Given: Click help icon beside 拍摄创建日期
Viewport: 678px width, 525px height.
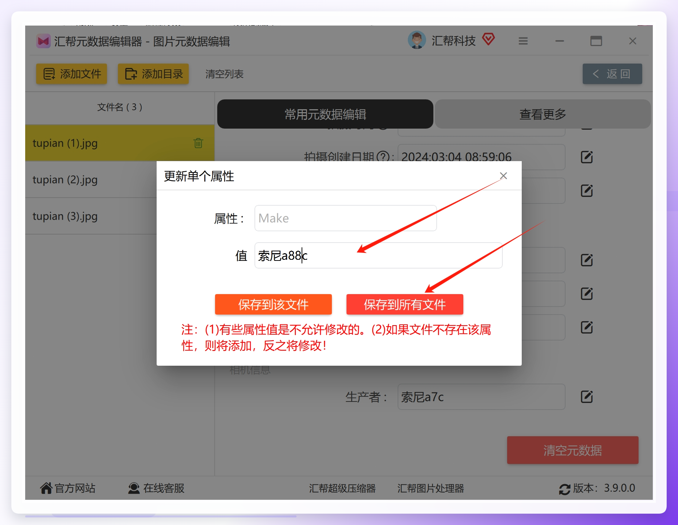Looking at the screenshot, I should point(383,157).
